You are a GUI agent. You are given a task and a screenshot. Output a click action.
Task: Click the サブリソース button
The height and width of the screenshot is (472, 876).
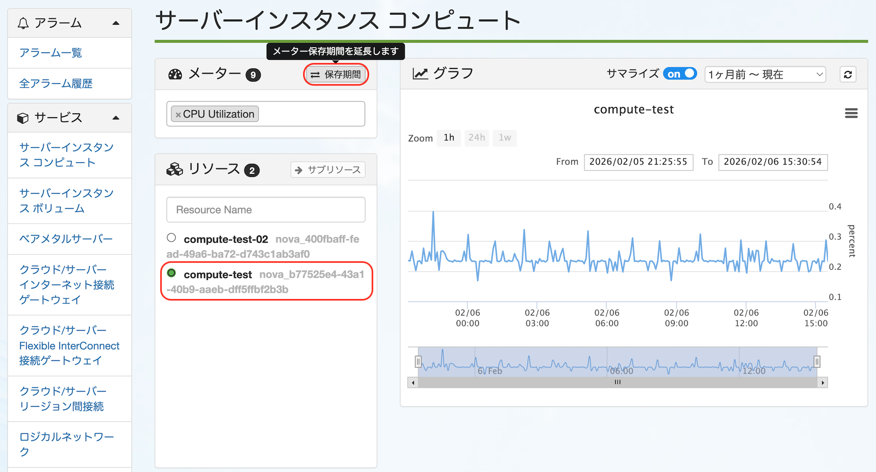point(328,170)
